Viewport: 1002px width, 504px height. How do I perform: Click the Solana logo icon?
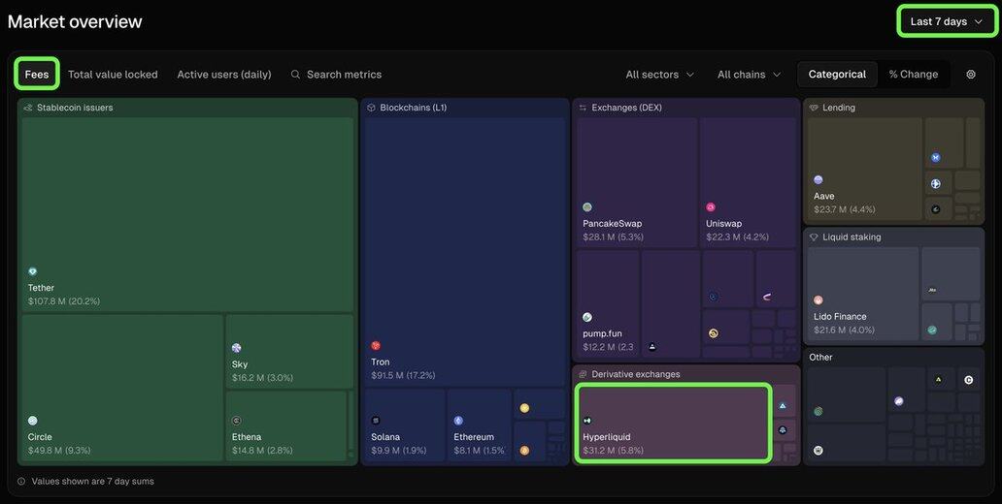[376, 421]
